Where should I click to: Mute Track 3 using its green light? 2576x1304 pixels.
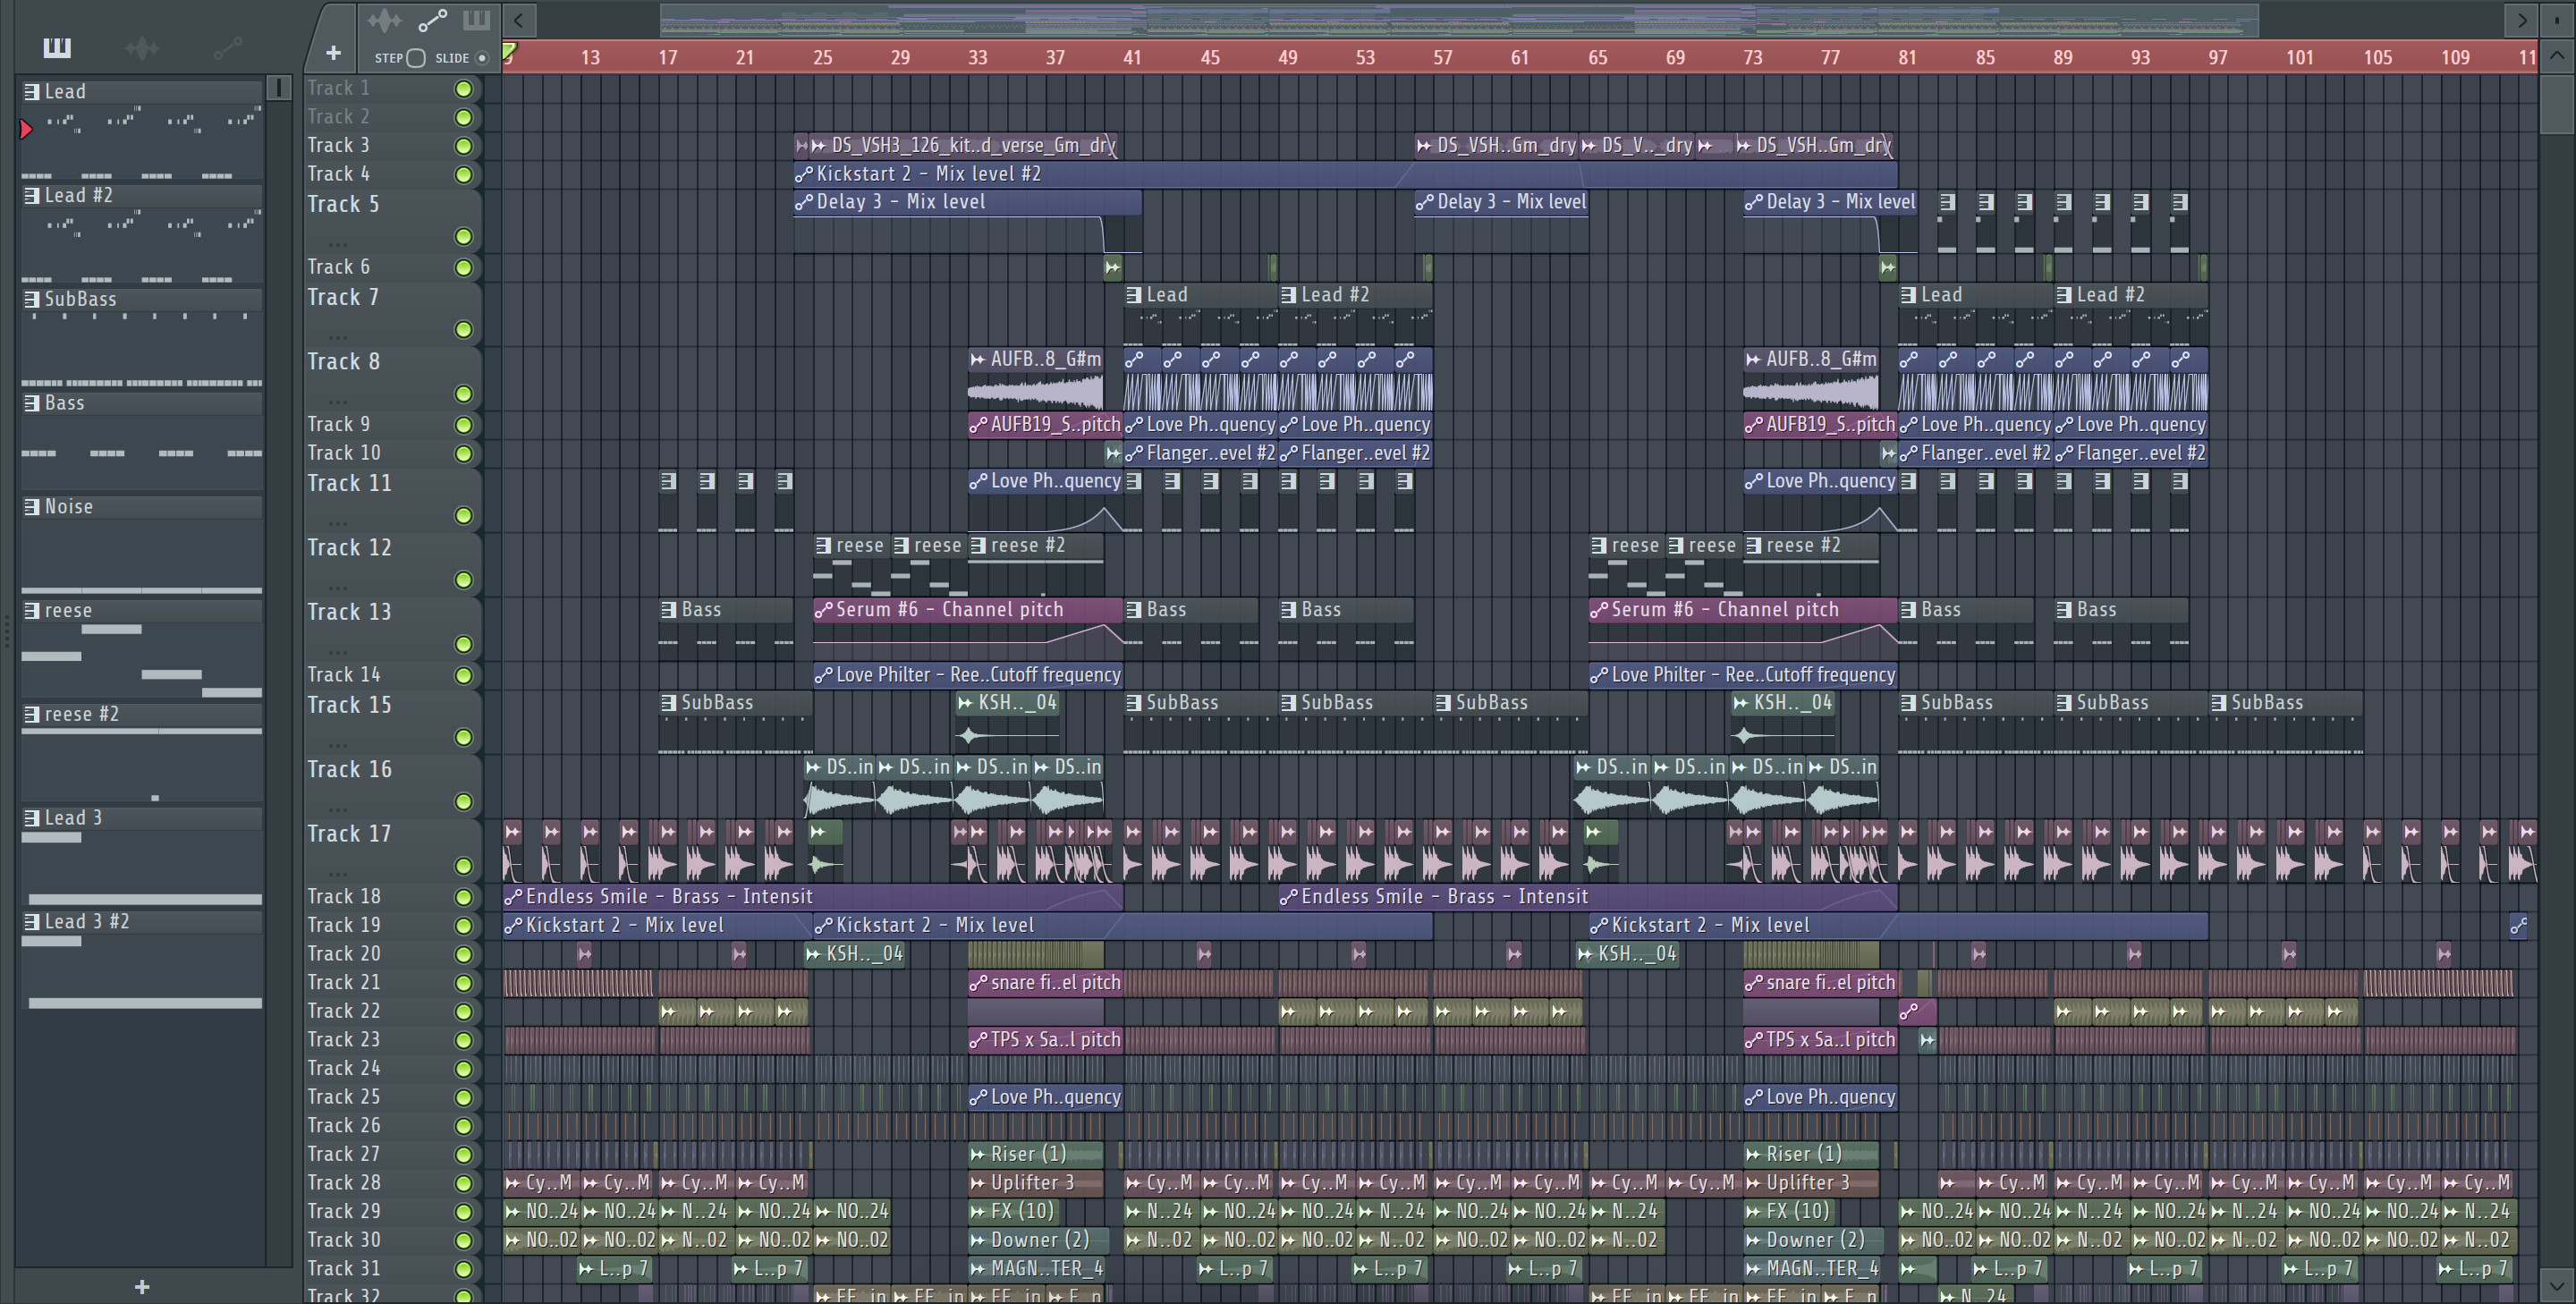point(463,146)
